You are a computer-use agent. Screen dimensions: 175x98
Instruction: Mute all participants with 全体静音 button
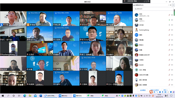(143, 90)
